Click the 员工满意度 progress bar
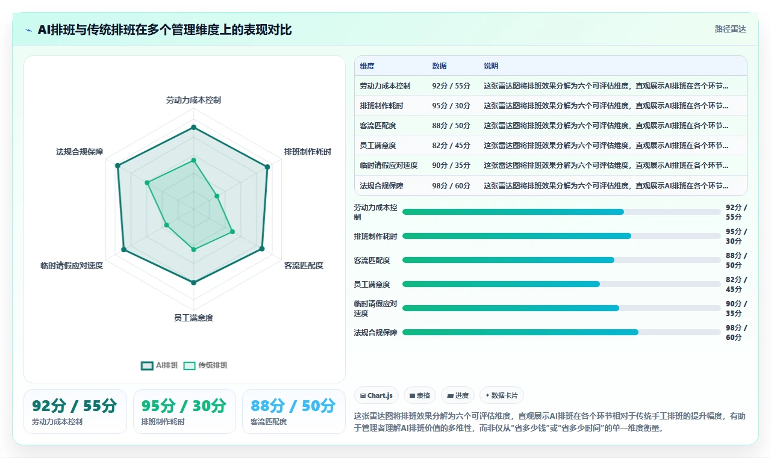Screen dimensions: 771x458 pyautogui.click(x=561, y=284)
